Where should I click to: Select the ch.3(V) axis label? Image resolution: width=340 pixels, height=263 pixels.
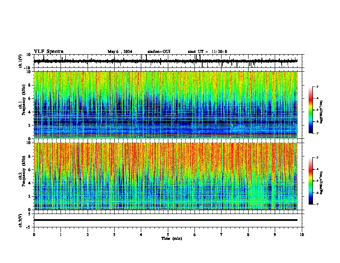coord(21,220)
